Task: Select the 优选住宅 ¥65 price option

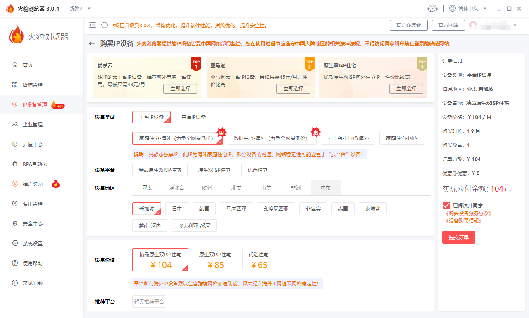Action: click(x=259, y=259)
